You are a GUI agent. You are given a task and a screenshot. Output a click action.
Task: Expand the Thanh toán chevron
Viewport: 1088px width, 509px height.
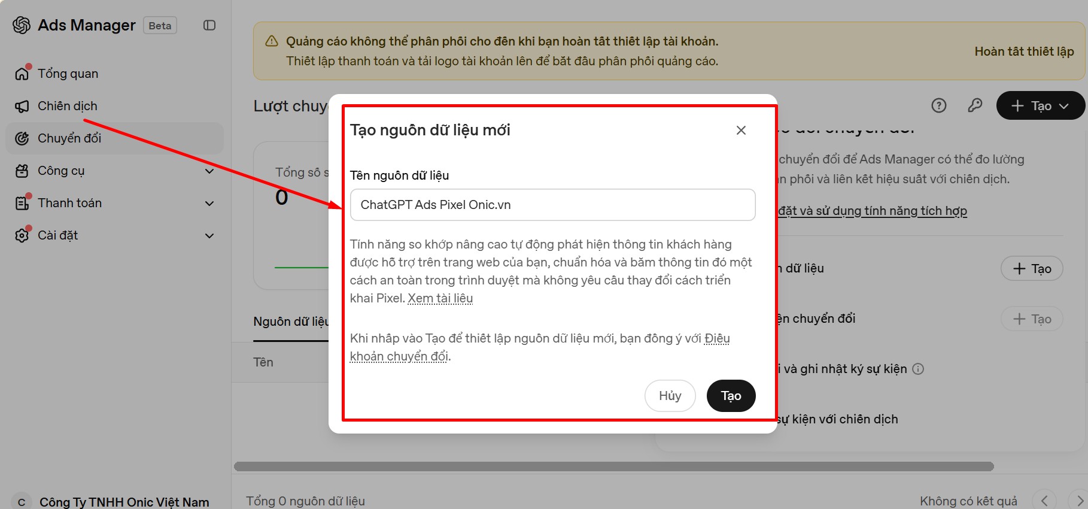(209, 204)
